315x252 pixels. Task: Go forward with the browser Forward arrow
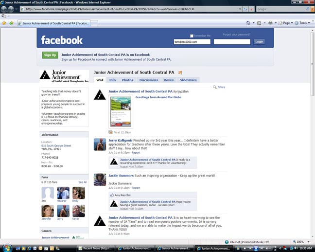point(11,9)
